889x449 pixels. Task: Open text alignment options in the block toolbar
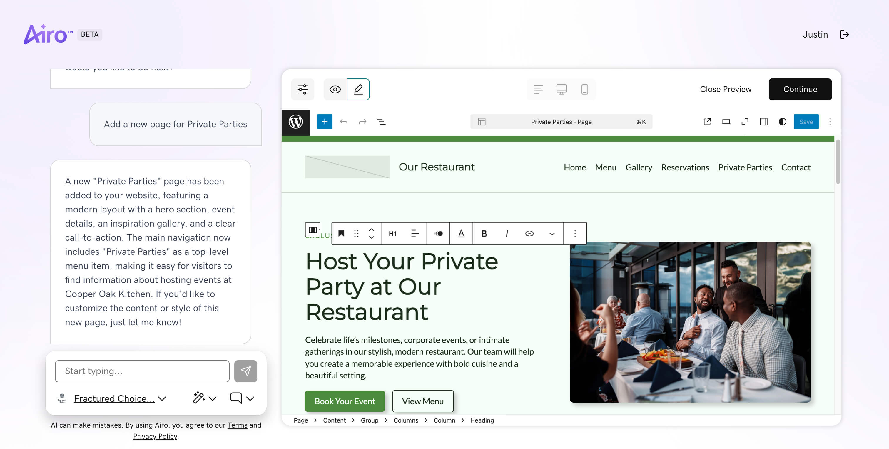point(414,234)
